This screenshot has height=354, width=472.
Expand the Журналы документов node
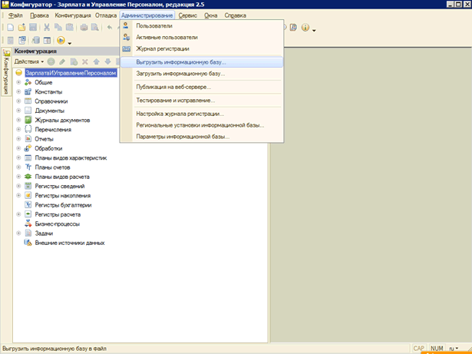pos(18,120)
